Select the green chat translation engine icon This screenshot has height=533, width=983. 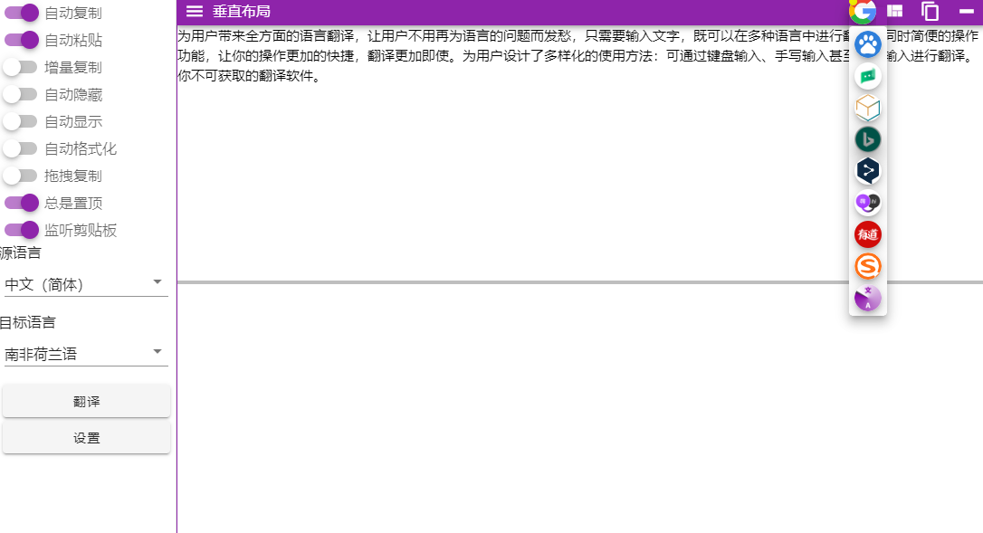(867, 76)
